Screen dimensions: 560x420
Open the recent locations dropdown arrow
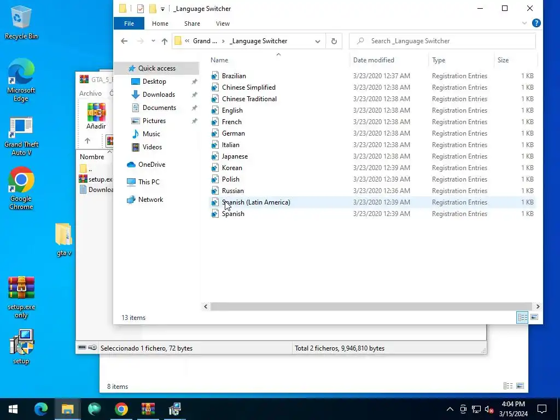click(x=153, y=41)
